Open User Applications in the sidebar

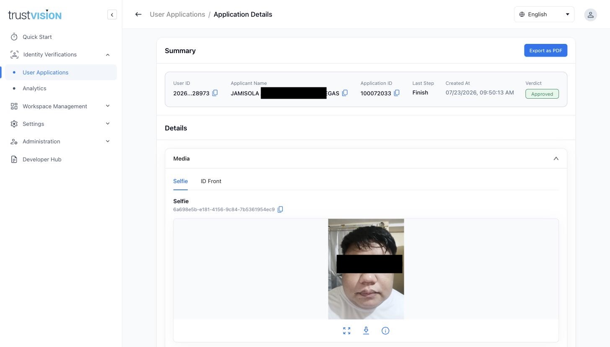pos(61,72)
